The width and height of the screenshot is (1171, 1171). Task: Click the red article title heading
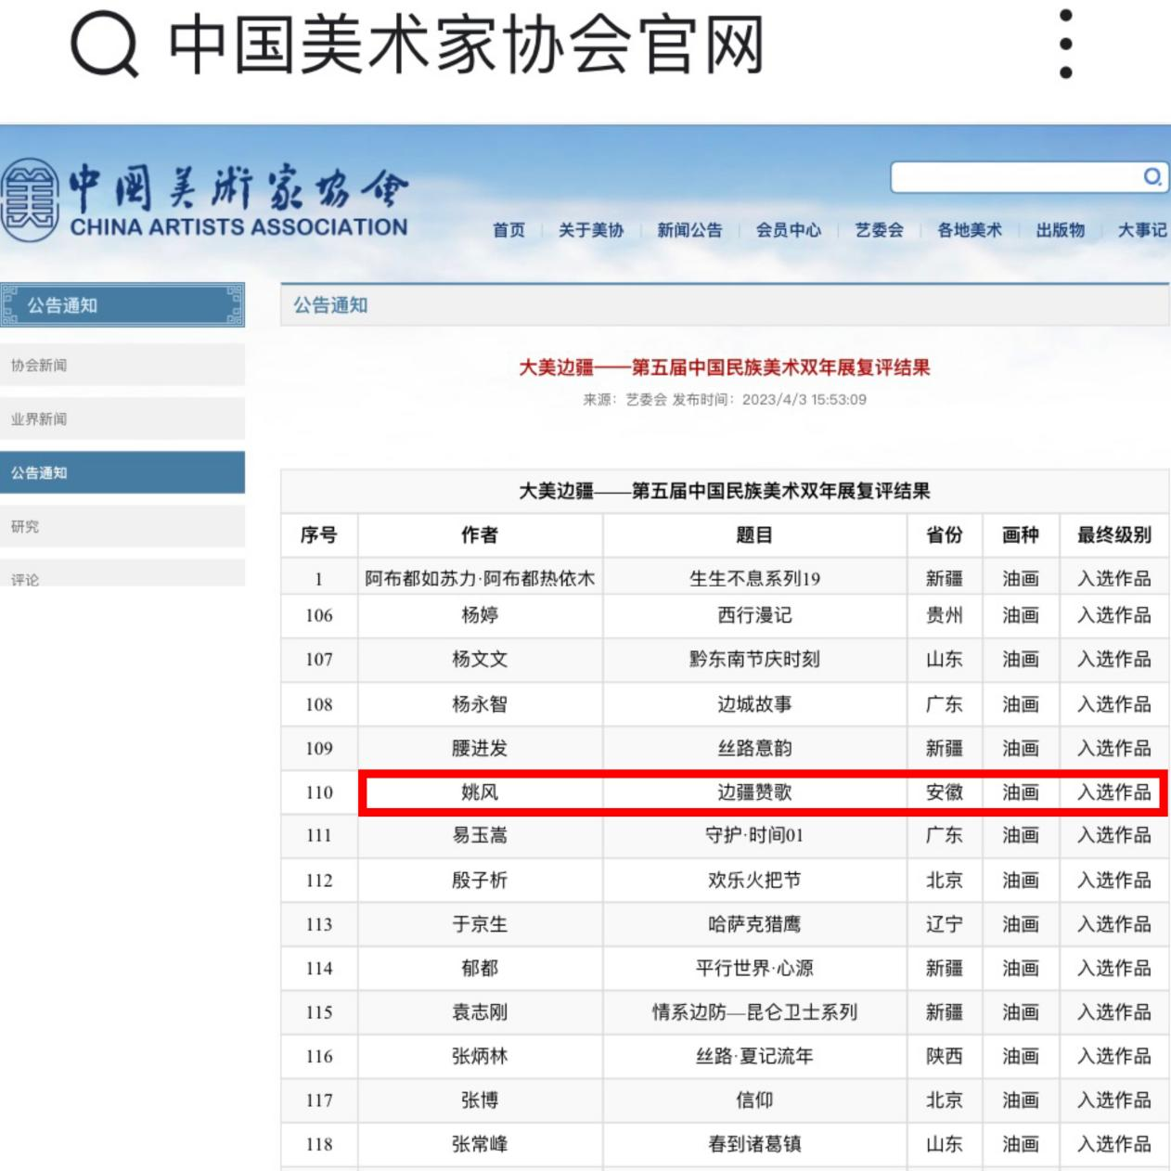pyautogui.click(x=724, y=367)
